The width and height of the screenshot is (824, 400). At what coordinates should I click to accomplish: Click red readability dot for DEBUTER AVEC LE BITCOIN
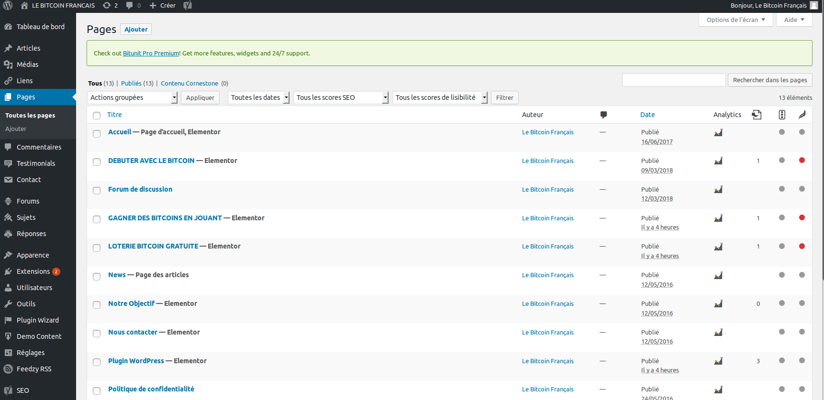pyautogui.click(x=802, y=161)
